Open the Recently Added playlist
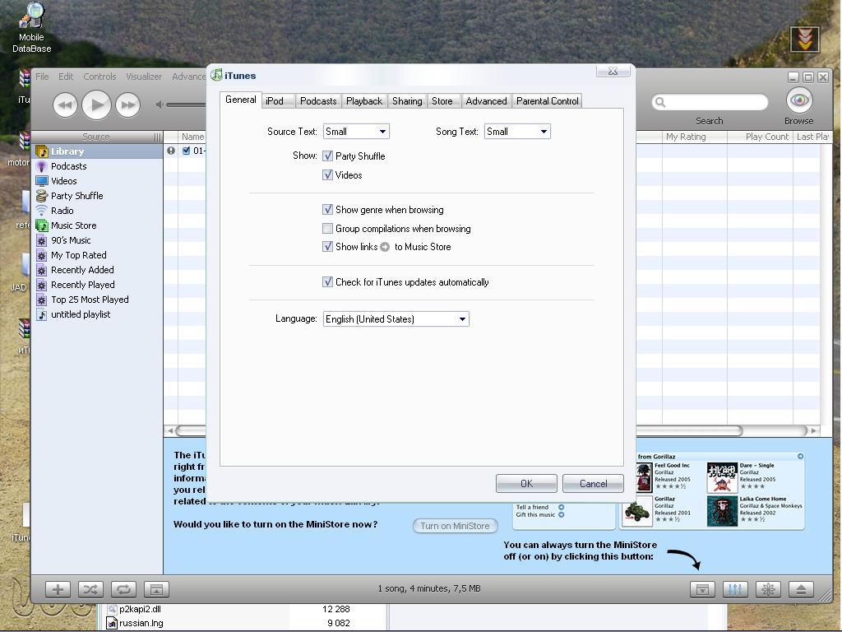This screenshot has width=842, height=632. point(97,270)
